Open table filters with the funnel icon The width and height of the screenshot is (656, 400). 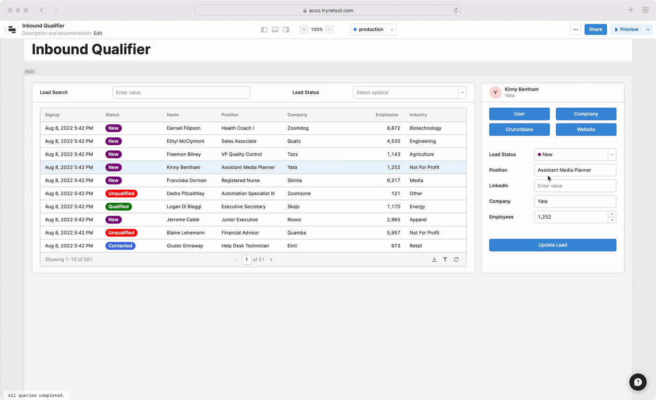pos(445,259)
